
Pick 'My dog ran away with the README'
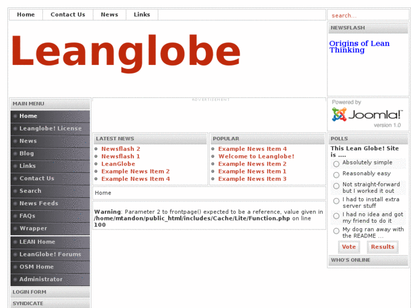point(336,231)
